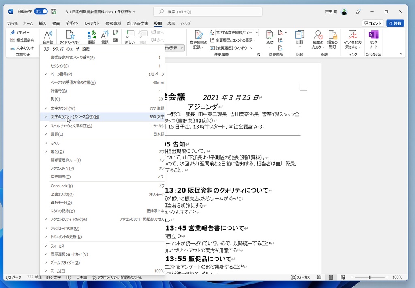Click the 100% zoom level button
Screen dimensions: 415x288
pyautogui.click(x=397, y=277)
